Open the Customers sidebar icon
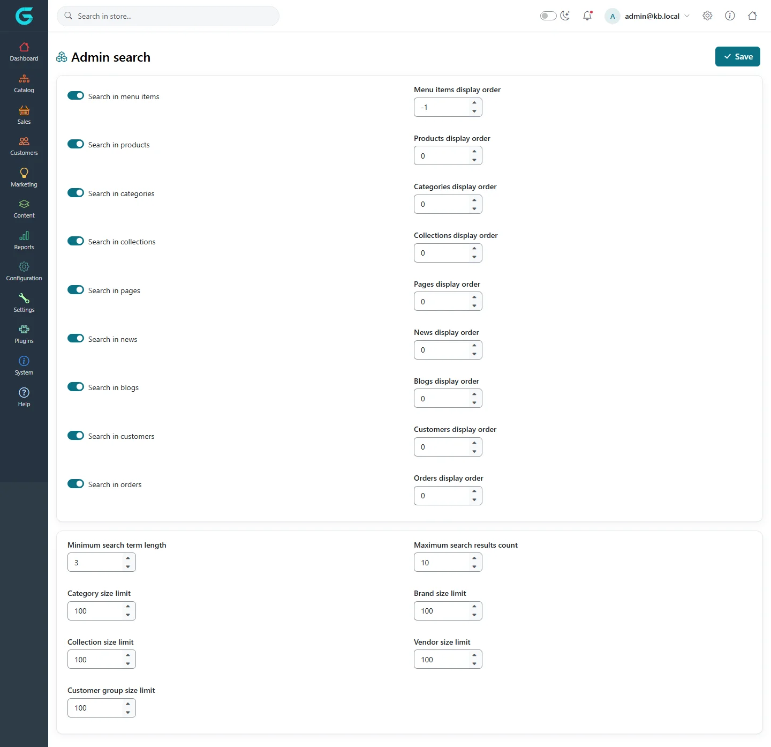Image resolution: width=771 pixels, height=747 pixels. (x=24, y=141)
